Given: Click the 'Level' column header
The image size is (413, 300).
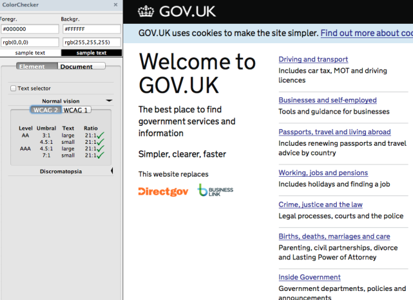Looking at the screenshot, I should click(x=26, y=128).
